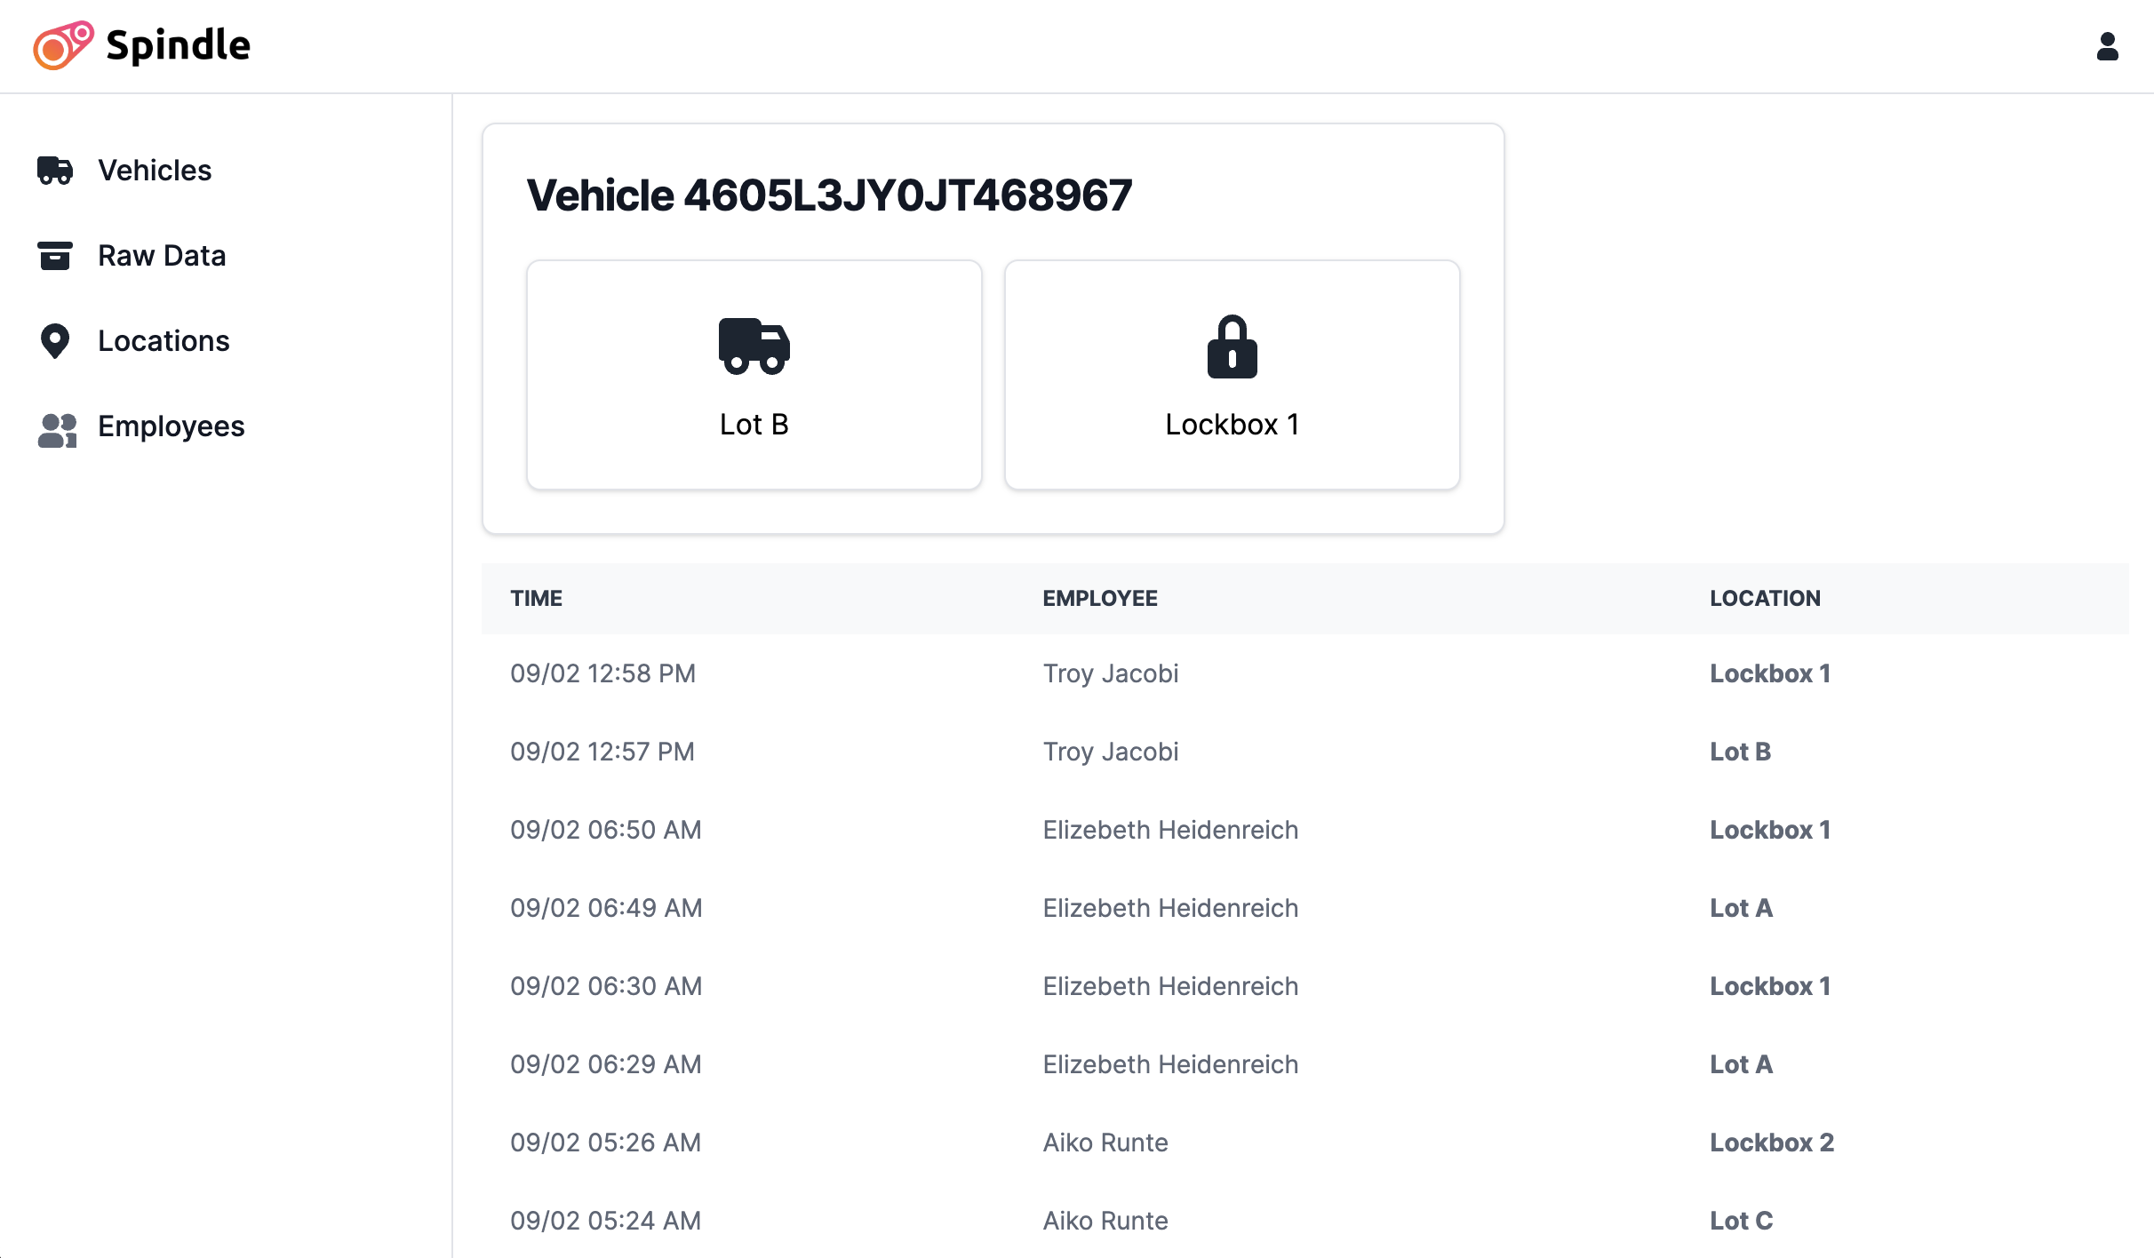This screenshot has width=2154, height=1258.
Task: Open the Lockbox 1 card
Action: [1232, 374]
